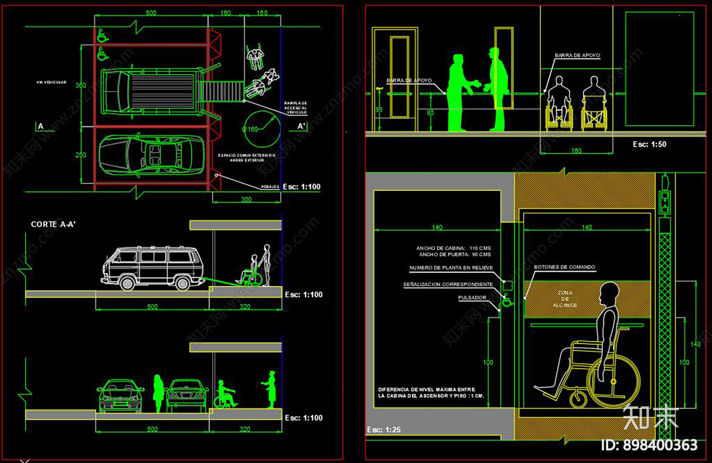Click the yellow door frame in corridor elevation
Image resolution: width=712 pixels, height=463 pixels.
pyautogui.click(x=395, y=79)
